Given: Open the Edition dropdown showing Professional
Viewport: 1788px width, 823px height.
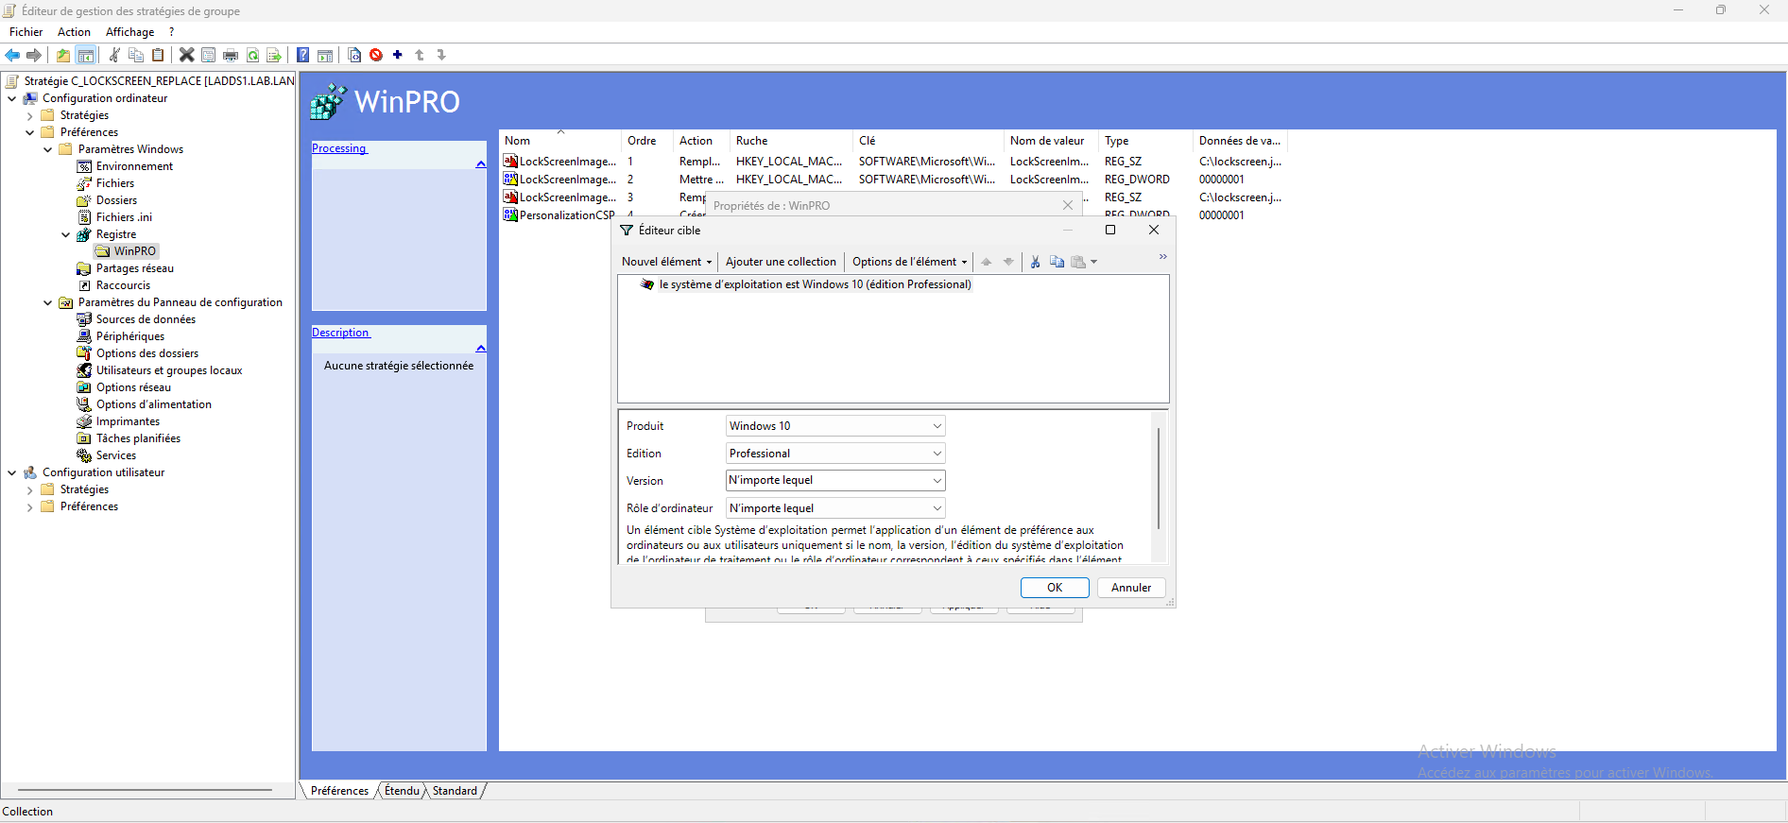Looking at the screenshot, I should coord(835,454).
